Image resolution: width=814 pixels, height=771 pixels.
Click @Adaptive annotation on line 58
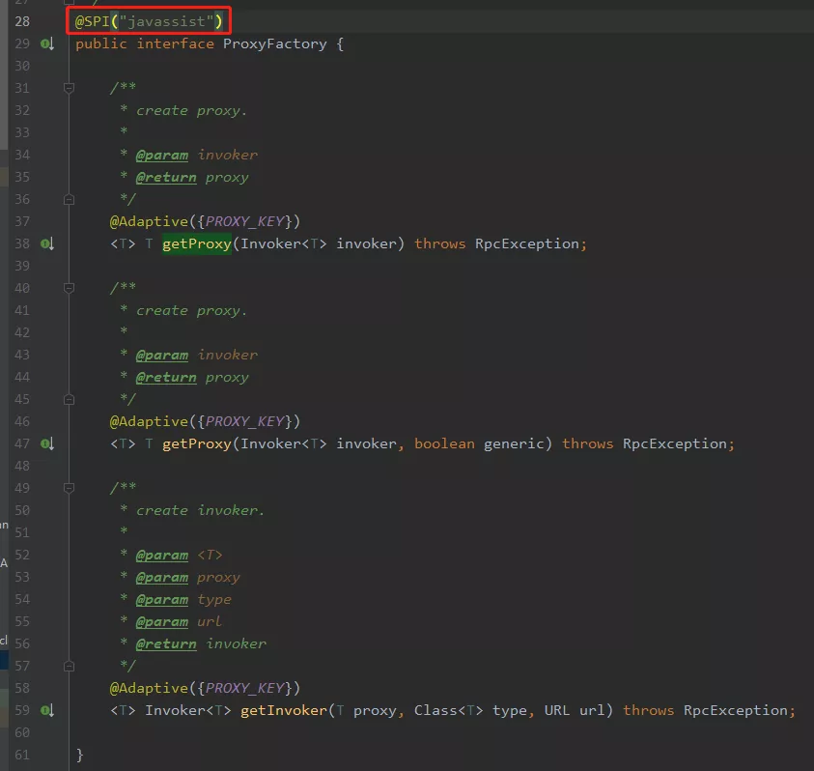click(x=149, y=688)
